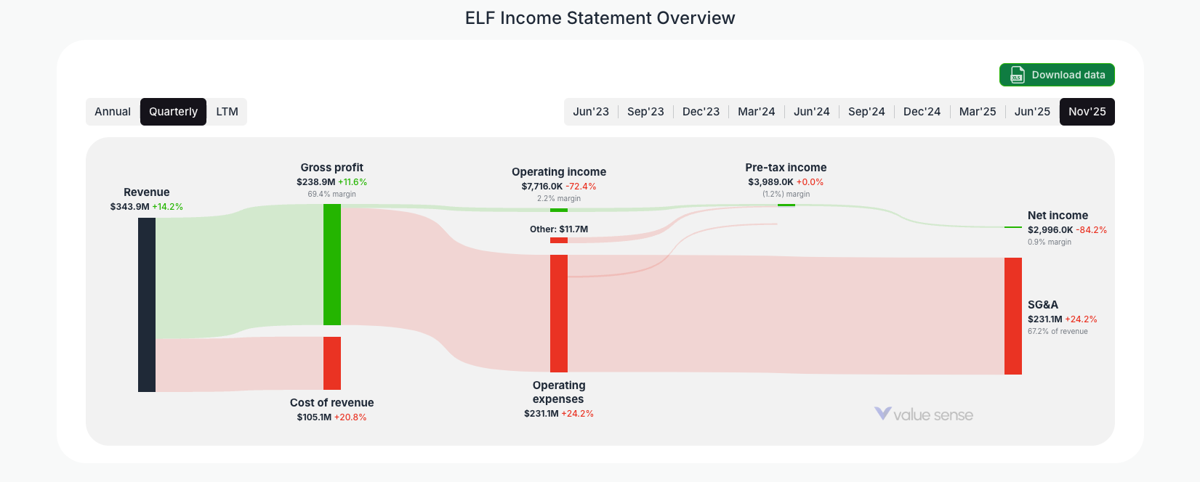Select the Quarterly view toggle
Viewport: 1200px width, 482px height.
point(173,111)
